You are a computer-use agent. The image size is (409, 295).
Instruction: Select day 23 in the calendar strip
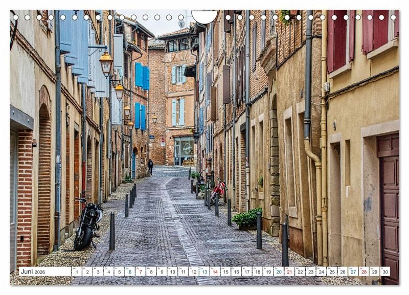point(311,271)
